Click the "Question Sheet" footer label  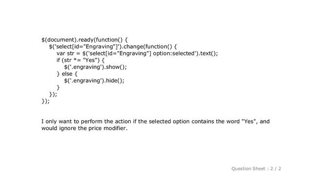(248, 169)
